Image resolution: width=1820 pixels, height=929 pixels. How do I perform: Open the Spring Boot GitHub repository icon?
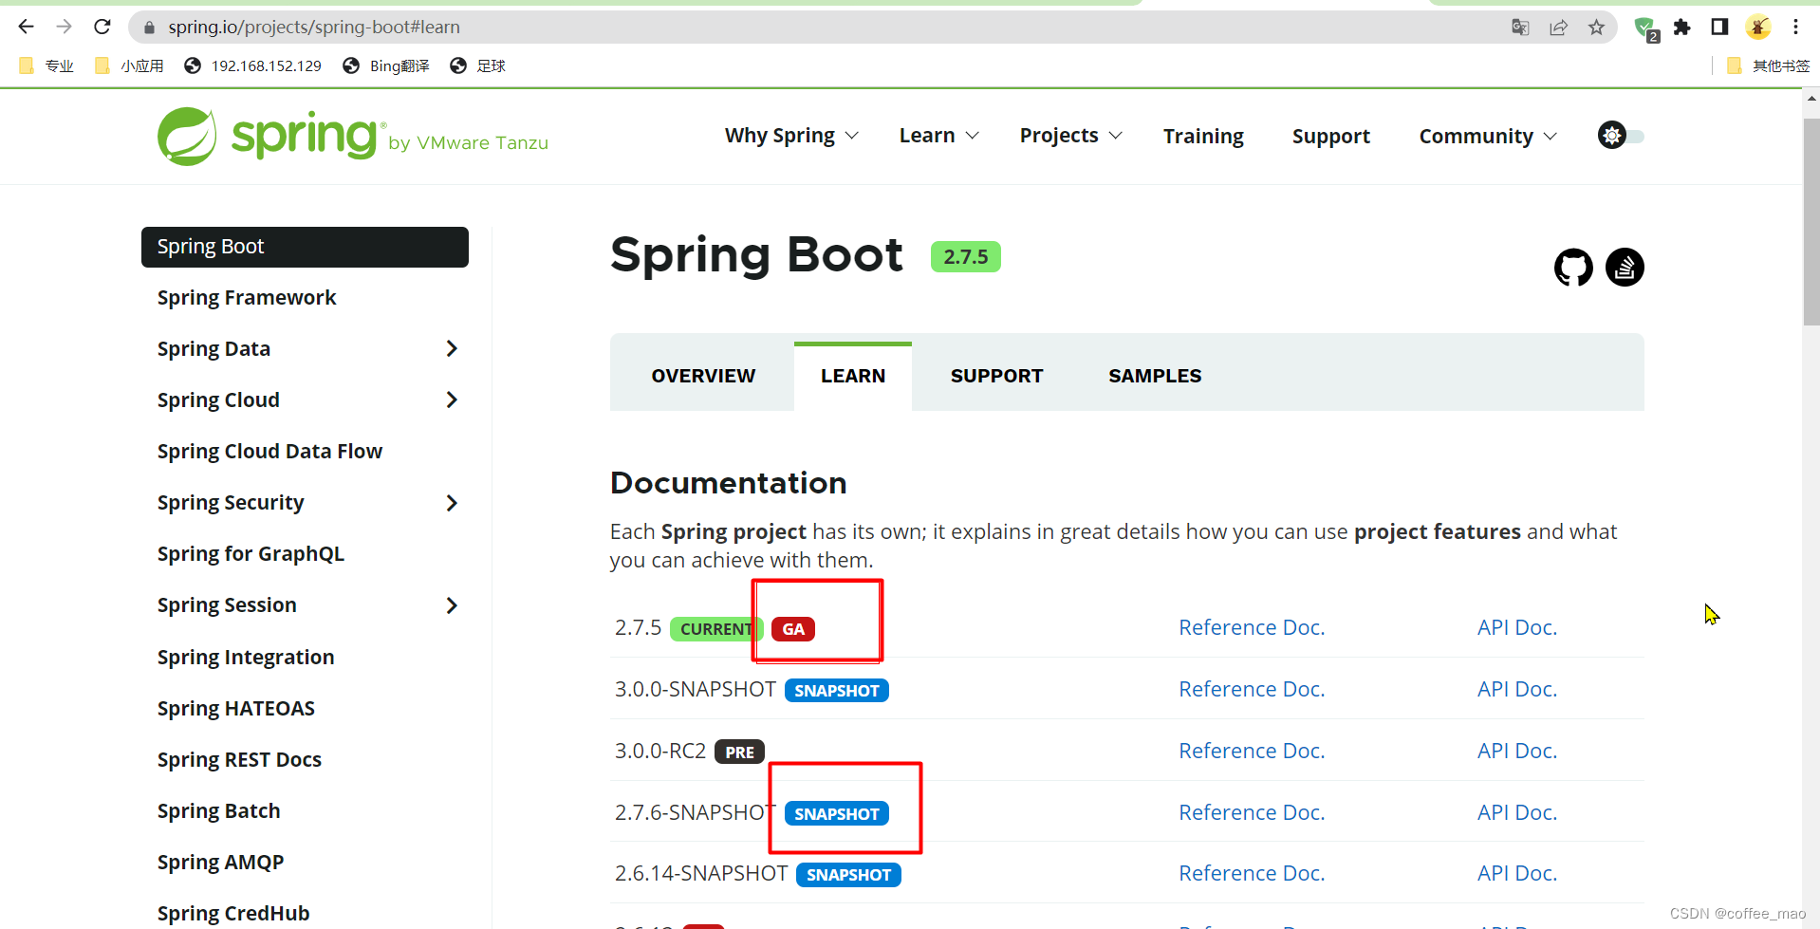point(1573,268)
